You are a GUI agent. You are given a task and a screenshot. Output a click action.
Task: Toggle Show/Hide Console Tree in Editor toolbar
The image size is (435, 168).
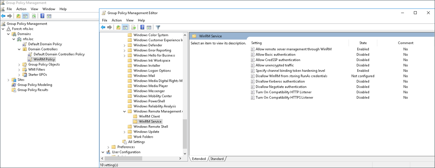(x=125, y=27)
